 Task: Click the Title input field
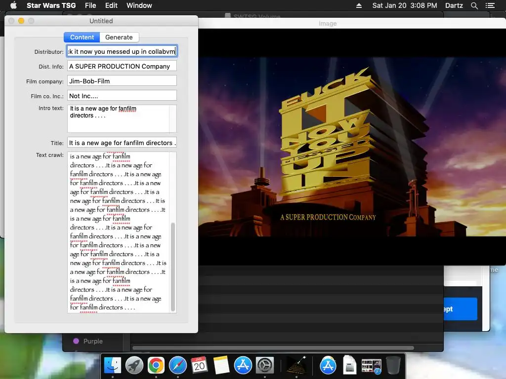[x=122, y=143]
